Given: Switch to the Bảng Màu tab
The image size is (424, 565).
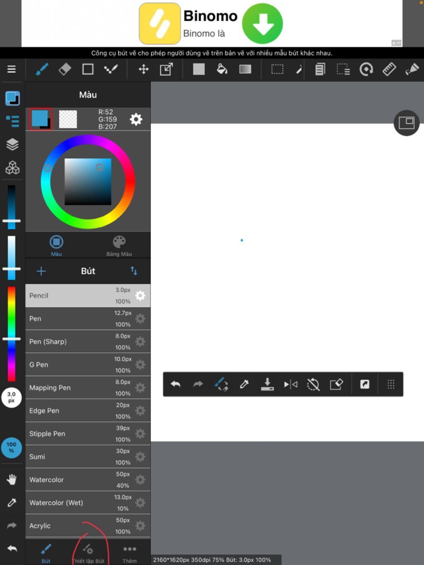Looking at the screenshot, I should click(119, 245).
